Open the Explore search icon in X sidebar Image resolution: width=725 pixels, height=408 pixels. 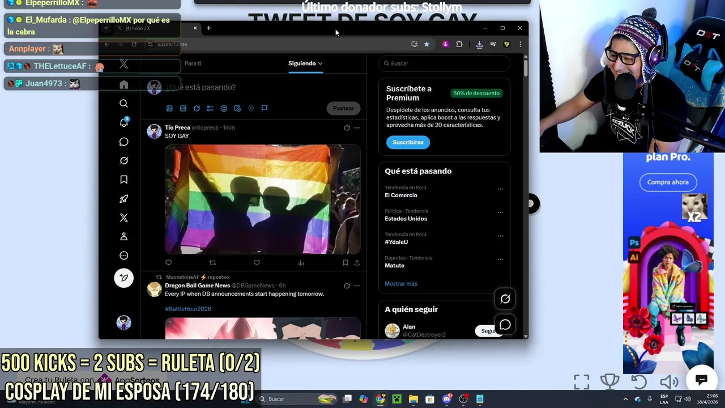coord(123,104)
